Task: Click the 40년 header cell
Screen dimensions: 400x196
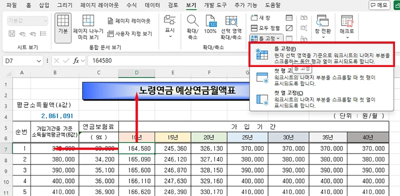Action: pyautogui.click(x=368, y=137)
